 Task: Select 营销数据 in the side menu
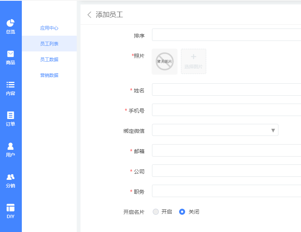point(49,75)
